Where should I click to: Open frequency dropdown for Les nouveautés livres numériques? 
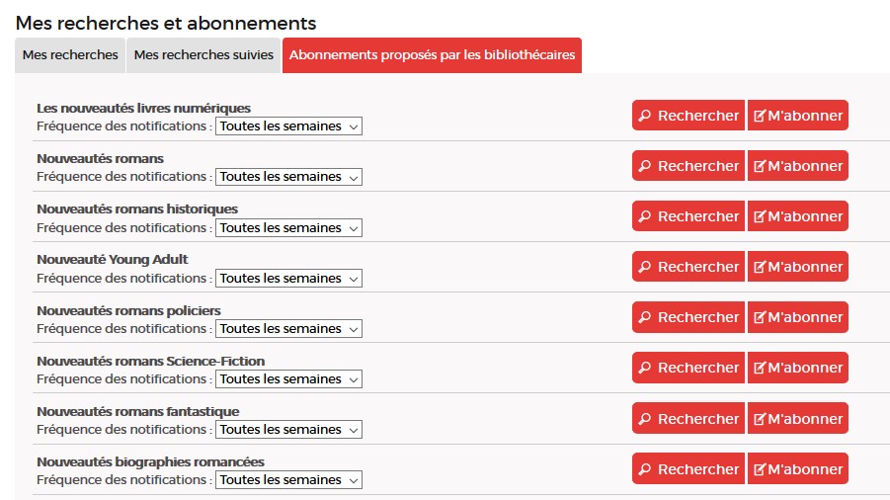point(288,126)
